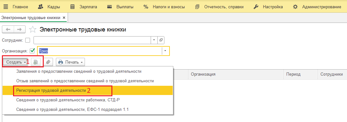Screen dimensions: 347x122
Task: Click the Организация field containing Трио
Action: tap(100, 51)
